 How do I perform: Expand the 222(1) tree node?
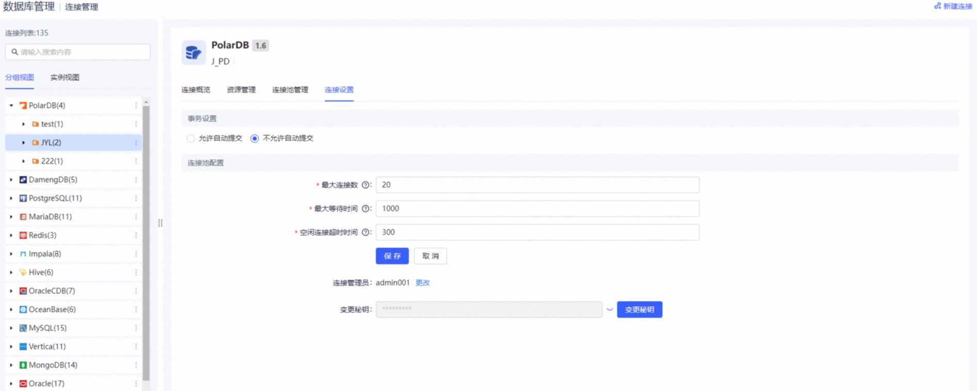point(24,161)
